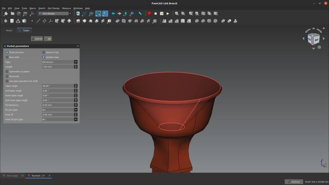The width and height of the screenshot is (329, 185).
Task: Click the 2nd inner taper angle stepper
Action: coord(76,100)
